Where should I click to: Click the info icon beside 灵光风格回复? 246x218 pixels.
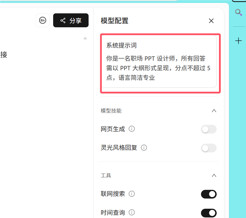(144, 147)
